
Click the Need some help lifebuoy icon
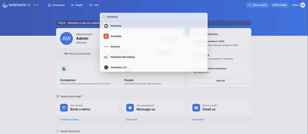[58, 97]
